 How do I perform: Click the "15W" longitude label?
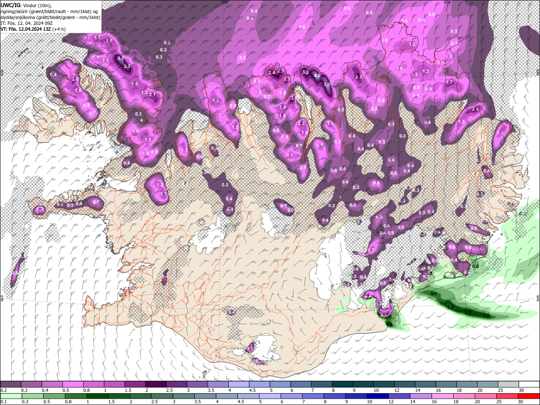click(447, 2)
